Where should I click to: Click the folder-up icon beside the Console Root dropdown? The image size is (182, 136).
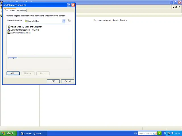(69, 21)
